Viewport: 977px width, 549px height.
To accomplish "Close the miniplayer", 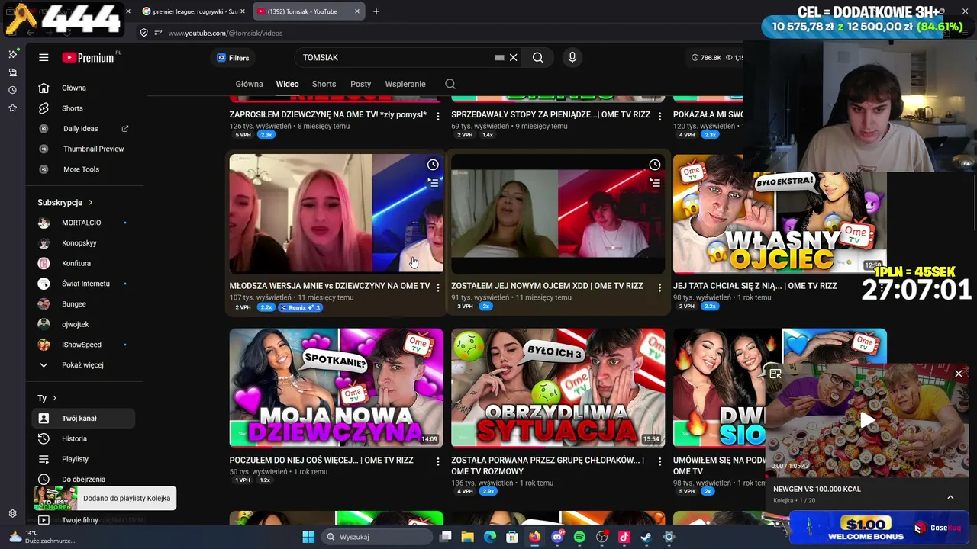I will [x=959, y=374].
